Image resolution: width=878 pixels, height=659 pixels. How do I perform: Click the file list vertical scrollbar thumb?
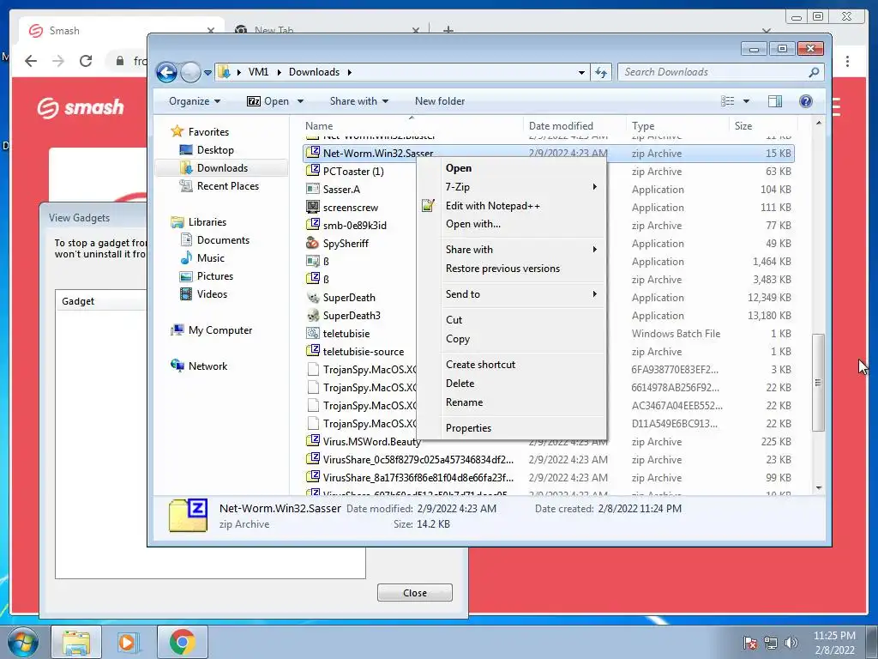[818, 382]
